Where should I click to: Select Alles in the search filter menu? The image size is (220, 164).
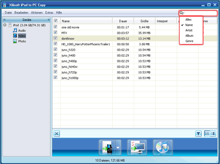coord(188,19)
